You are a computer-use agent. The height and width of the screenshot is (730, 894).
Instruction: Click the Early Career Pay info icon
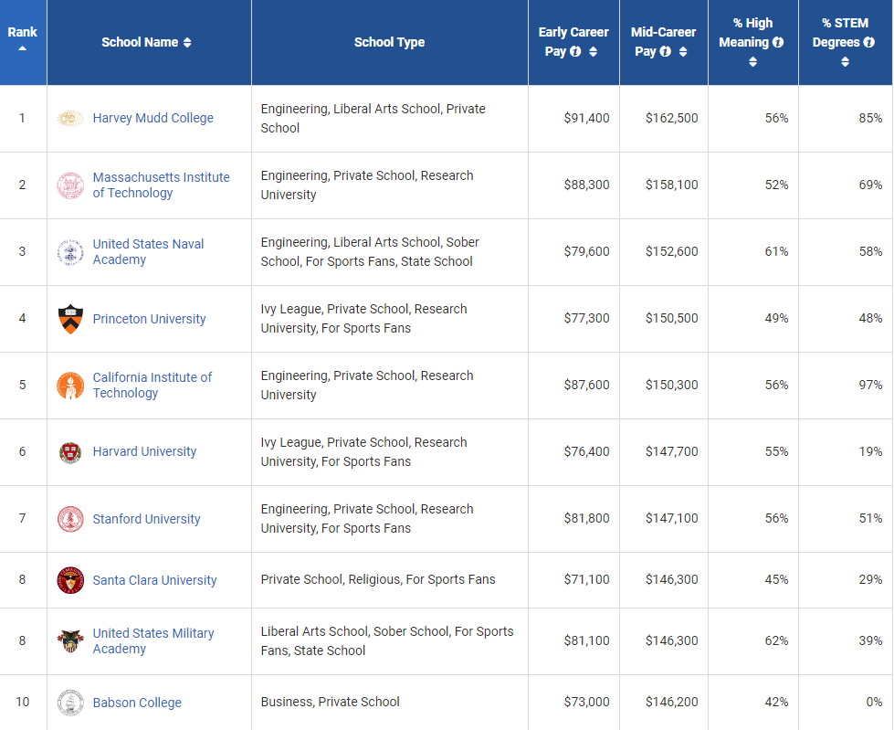576,52
